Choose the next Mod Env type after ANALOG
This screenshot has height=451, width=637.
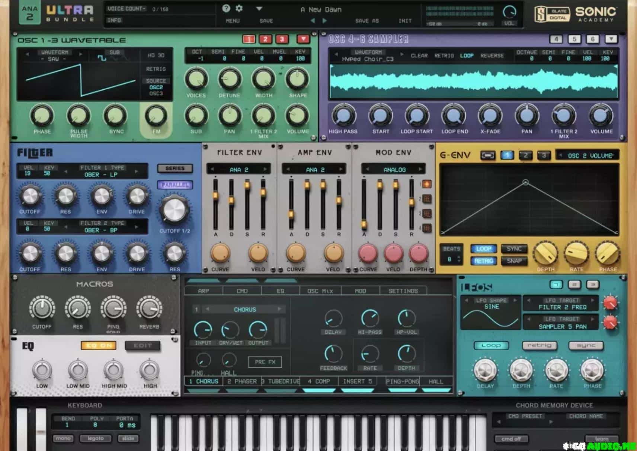[x=420, y=169]
